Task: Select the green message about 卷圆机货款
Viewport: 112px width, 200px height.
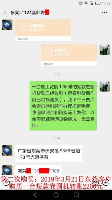Action: 63,106
